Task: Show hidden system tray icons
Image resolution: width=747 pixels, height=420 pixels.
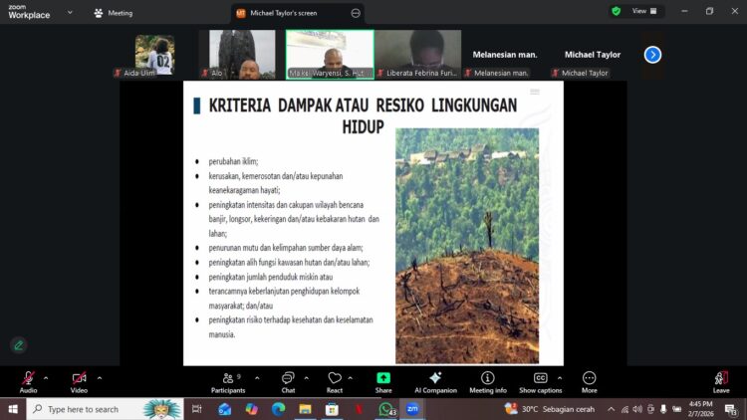Action: [611, 409]
